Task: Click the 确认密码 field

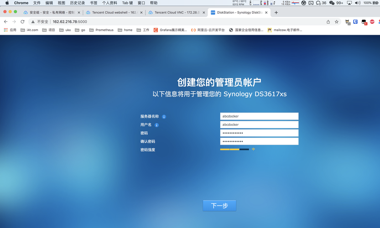Action: 259,141
